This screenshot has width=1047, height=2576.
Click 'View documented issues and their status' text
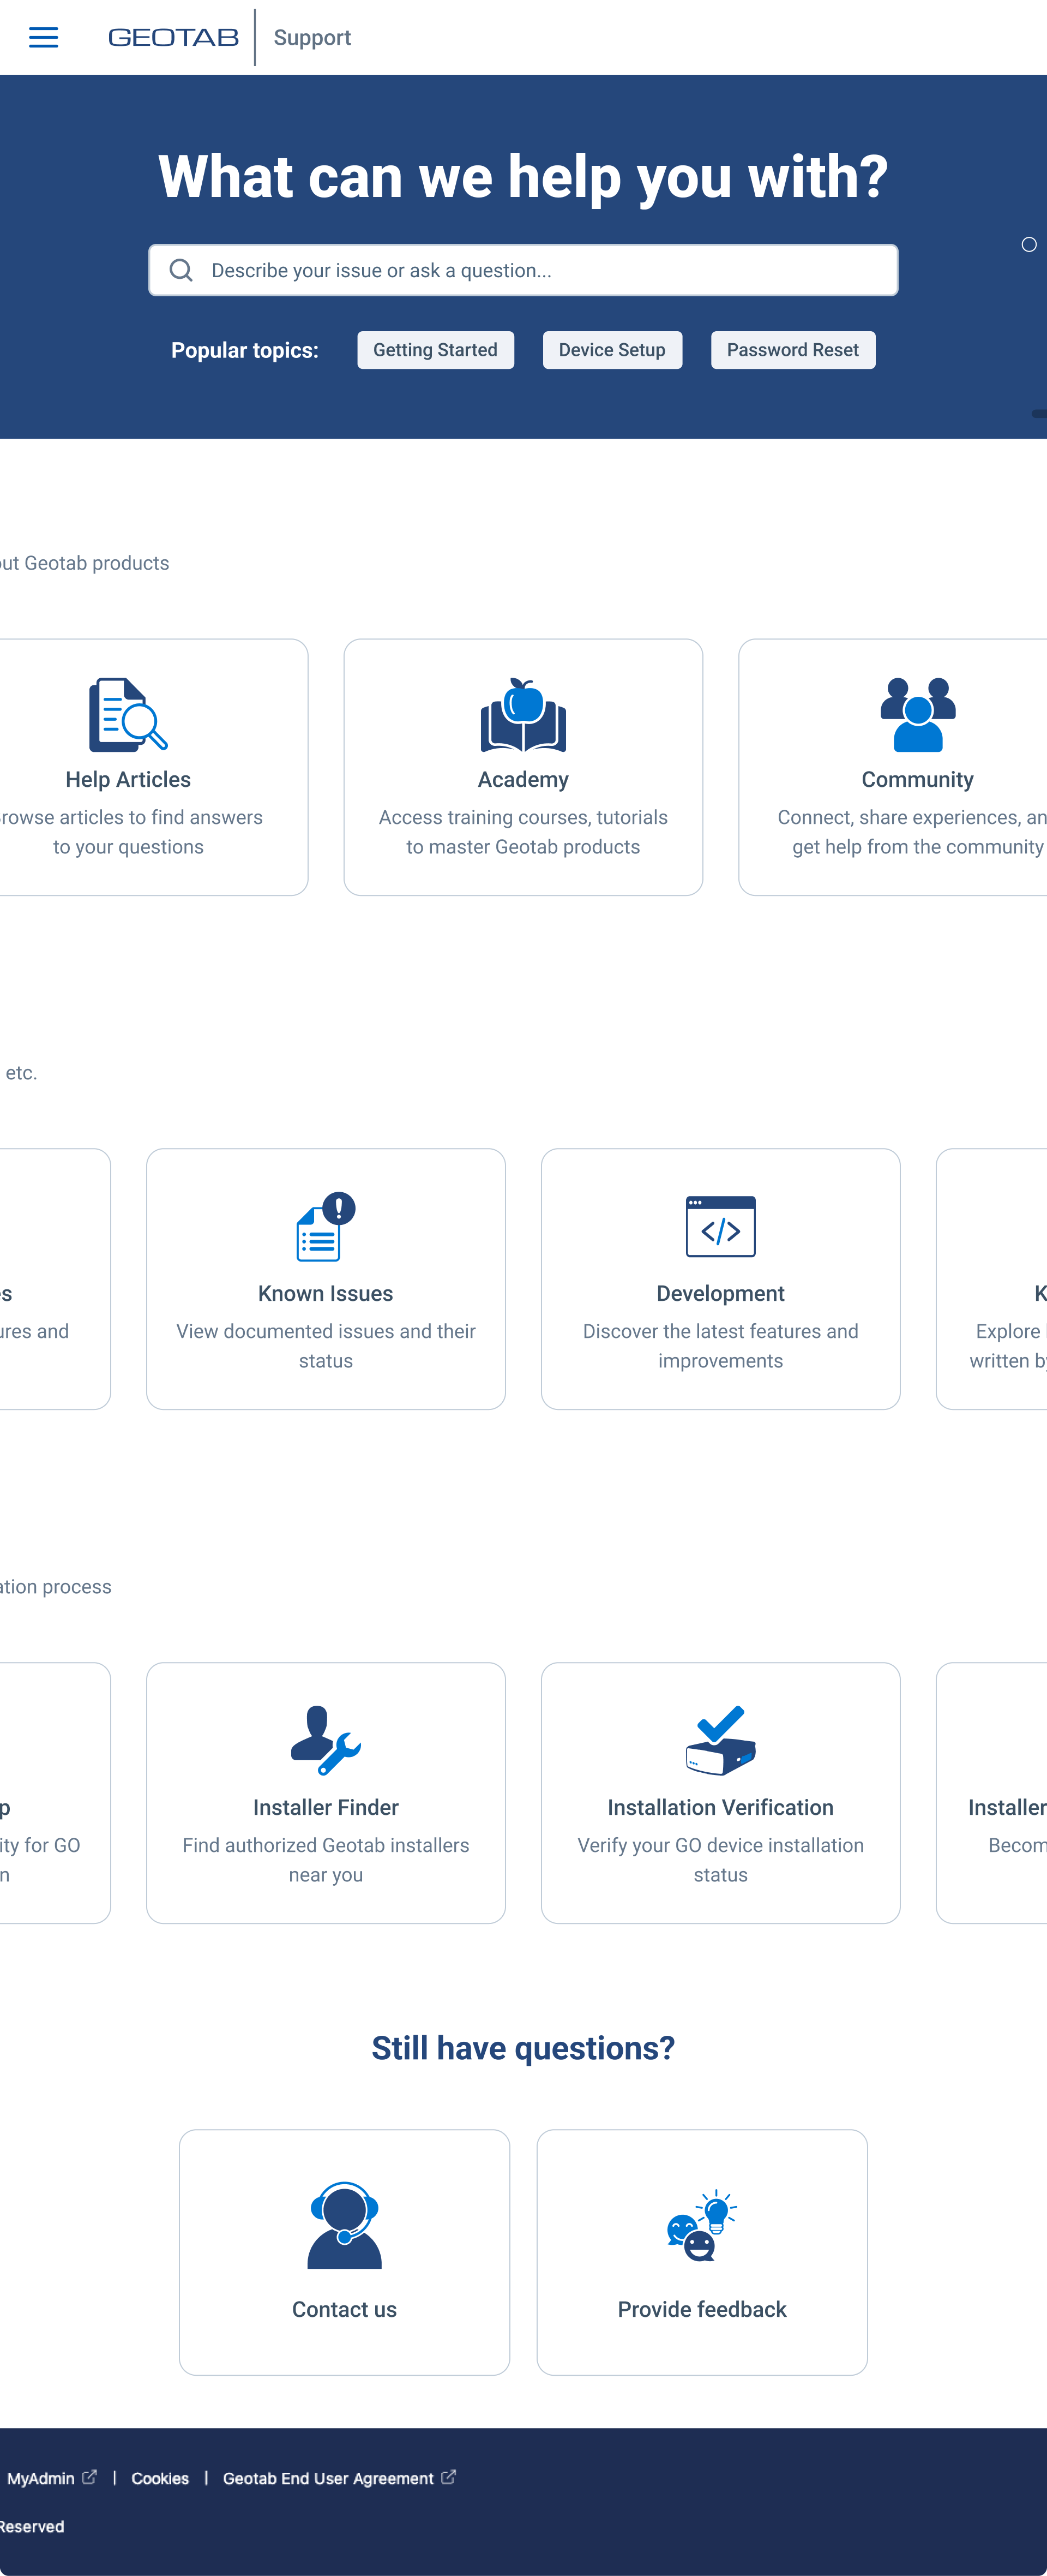326,1346
